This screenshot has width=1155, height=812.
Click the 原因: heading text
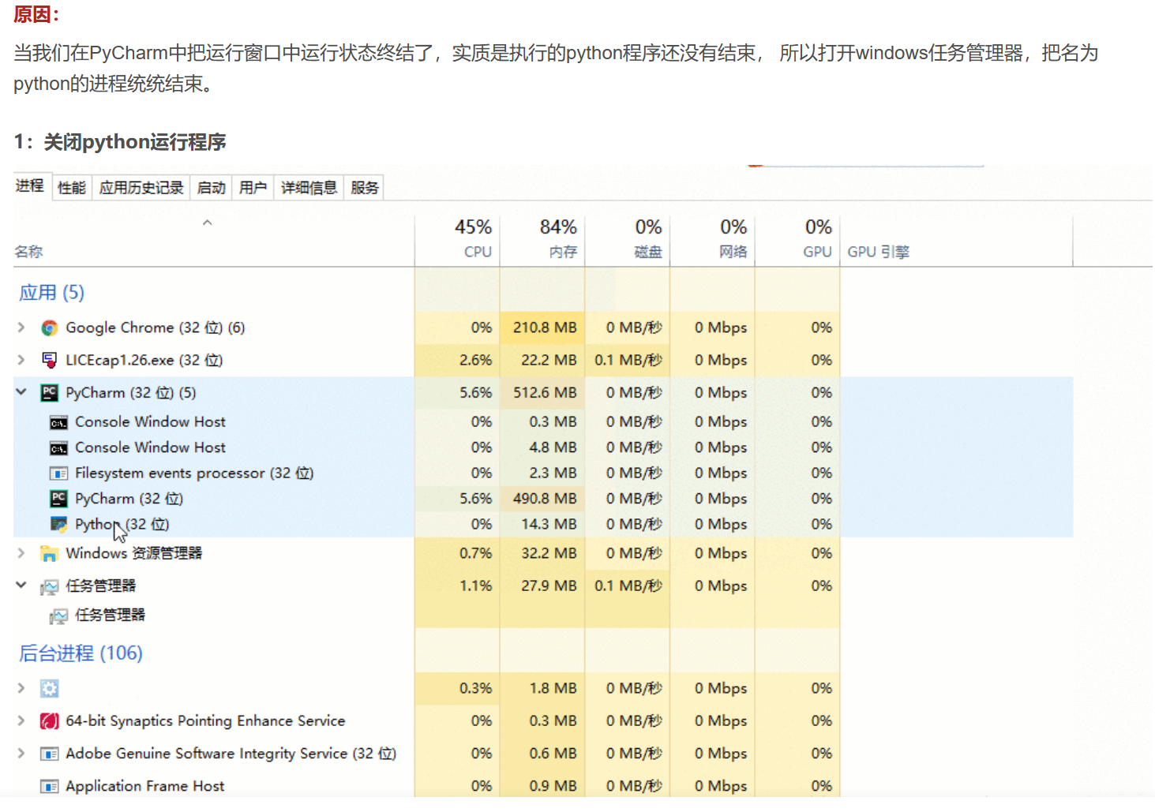pos(36,14)
